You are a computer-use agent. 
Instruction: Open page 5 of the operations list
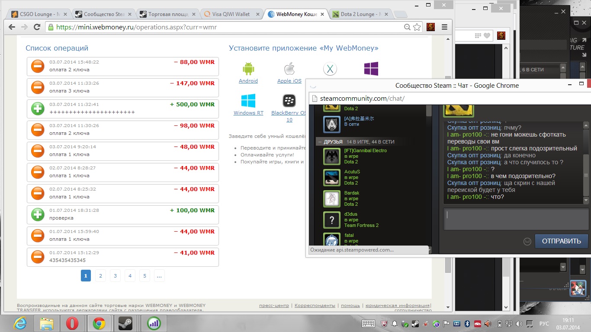[x=145, y=275]
